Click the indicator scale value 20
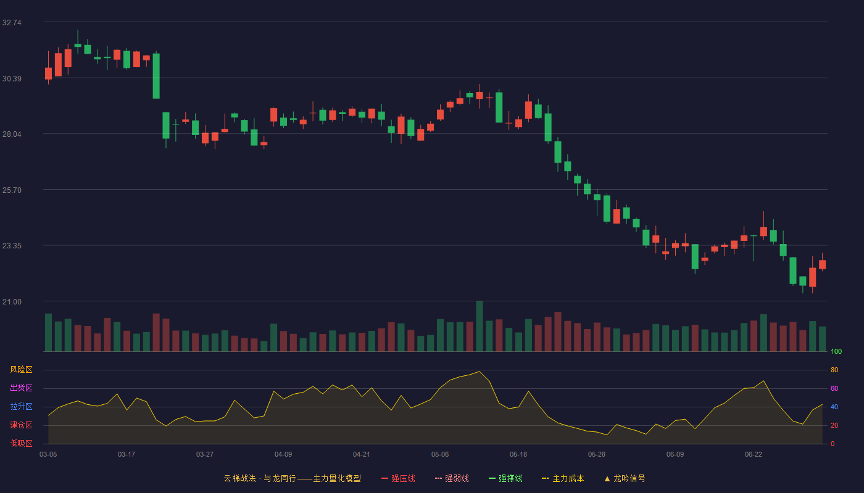Screen dimensions: 864x493 click(834, 425)
